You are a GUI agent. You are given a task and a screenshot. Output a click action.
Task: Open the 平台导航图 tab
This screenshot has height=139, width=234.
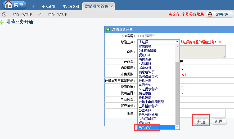(x=71, y=7)
